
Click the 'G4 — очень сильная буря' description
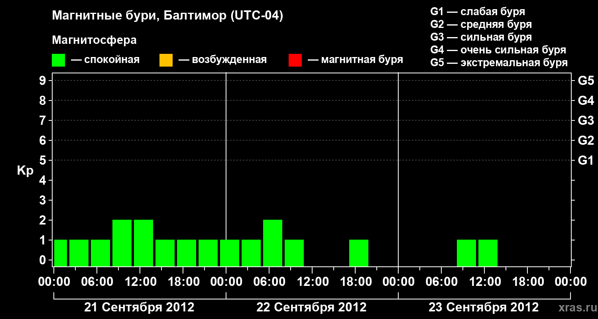pyautogui.click(x=498, y=50)
